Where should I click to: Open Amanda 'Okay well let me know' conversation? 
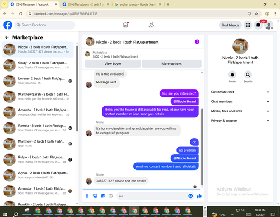coord(38,112)
